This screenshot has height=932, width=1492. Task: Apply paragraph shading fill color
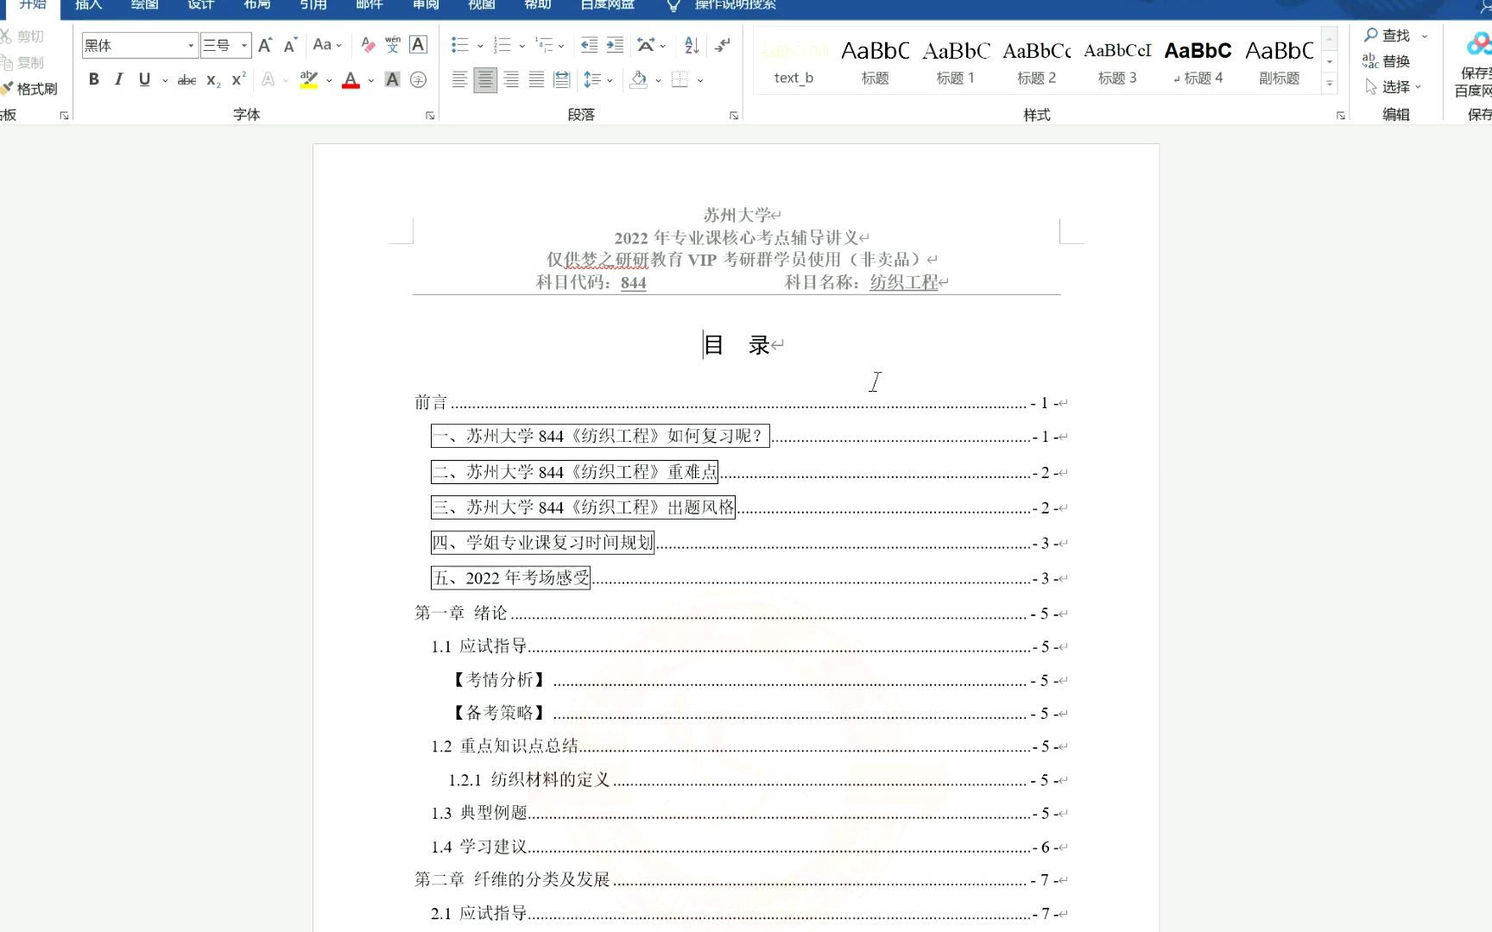(639, 80)
